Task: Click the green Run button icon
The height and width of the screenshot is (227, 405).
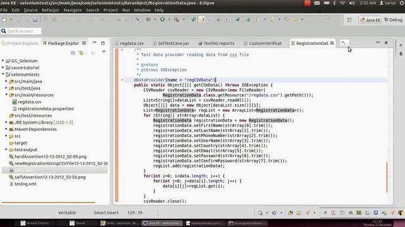Action: (x=162, y=20)
